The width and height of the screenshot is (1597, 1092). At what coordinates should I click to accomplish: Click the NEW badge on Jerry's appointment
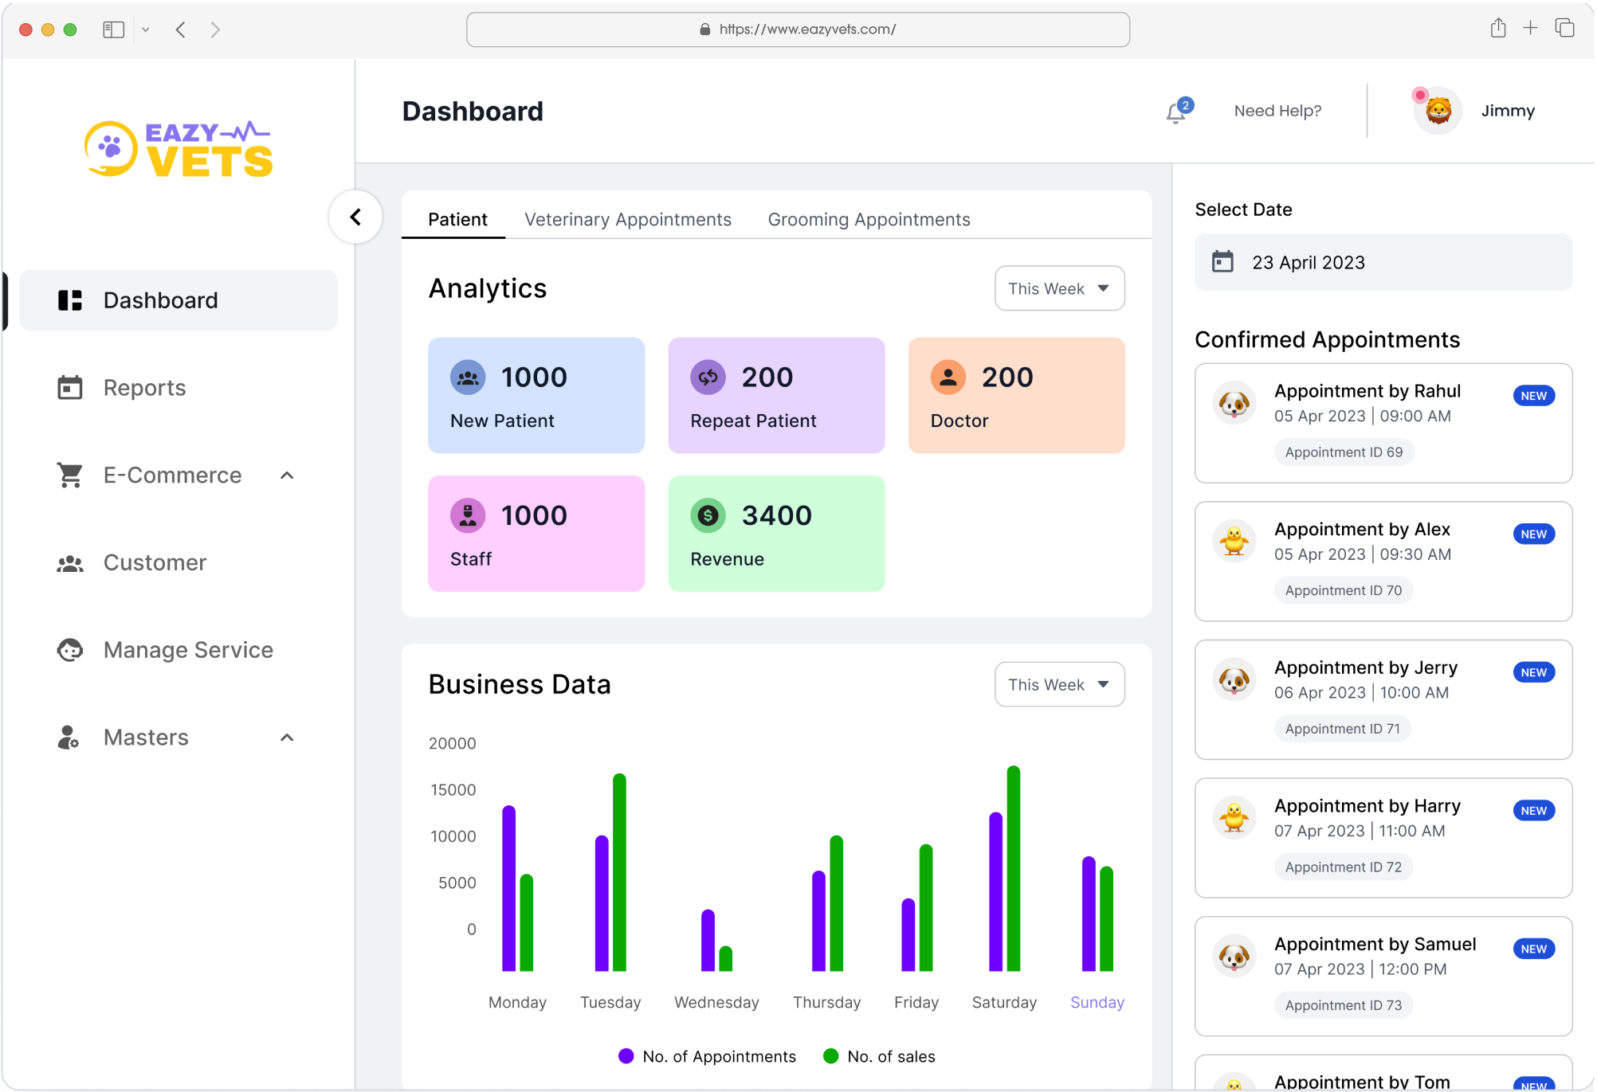click(x=1534, y=672)
